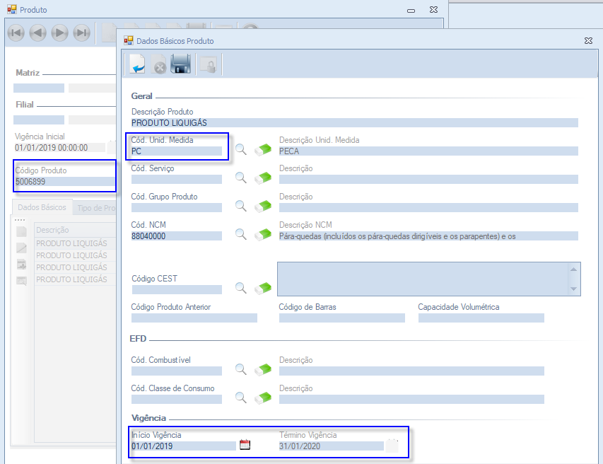This screenshot has height=464, width=603.
Task: Click the Descrição Produto text field
Action: pos(354,123)
